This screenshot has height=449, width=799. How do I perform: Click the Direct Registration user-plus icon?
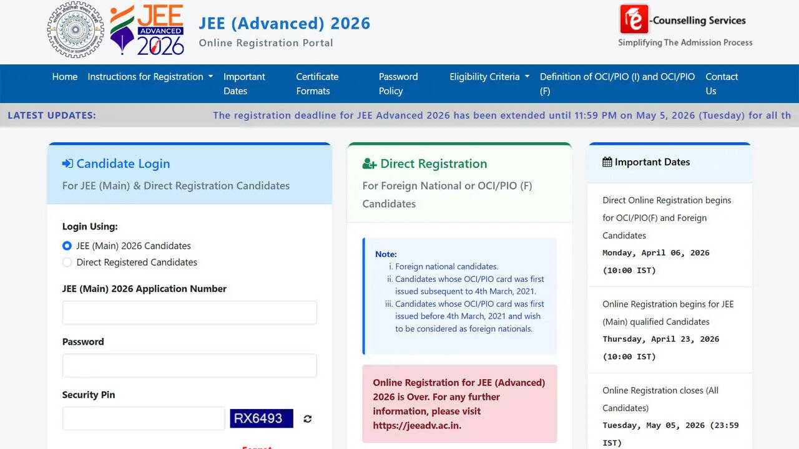(370, 164)
